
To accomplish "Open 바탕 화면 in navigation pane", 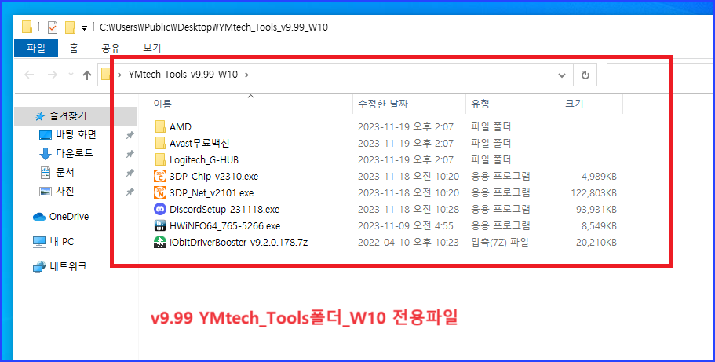I will pyautogui.click(x=75, y=134).
